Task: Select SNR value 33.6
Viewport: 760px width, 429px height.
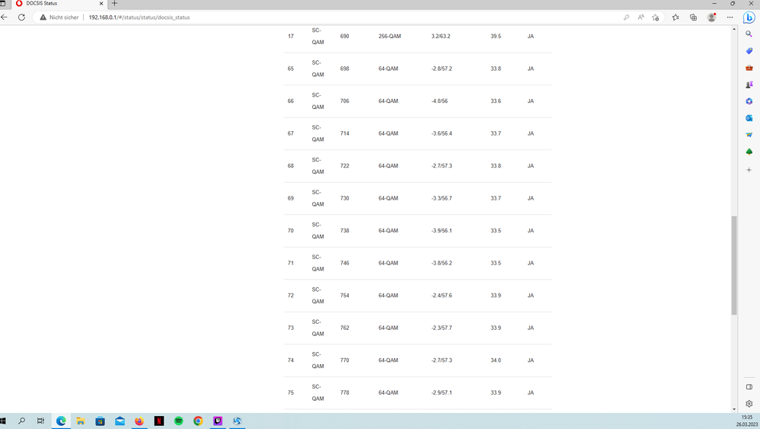Action: [x=496, y=101]
